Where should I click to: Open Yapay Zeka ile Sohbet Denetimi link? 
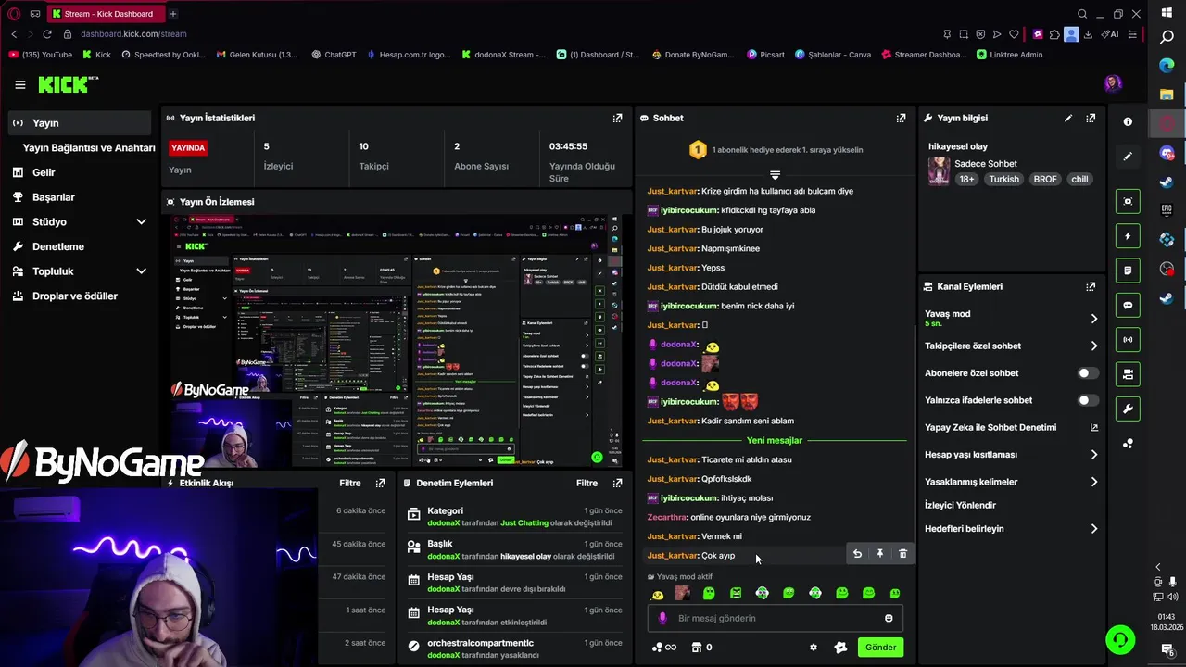(x=1012, y=427)
